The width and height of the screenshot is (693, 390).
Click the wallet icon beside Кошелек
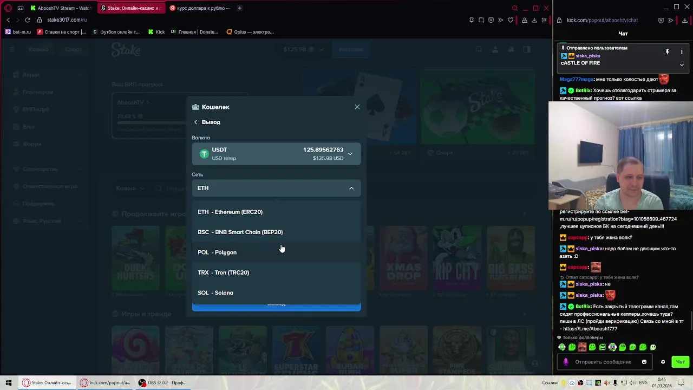pyautogui.click(x=195, y=107)
